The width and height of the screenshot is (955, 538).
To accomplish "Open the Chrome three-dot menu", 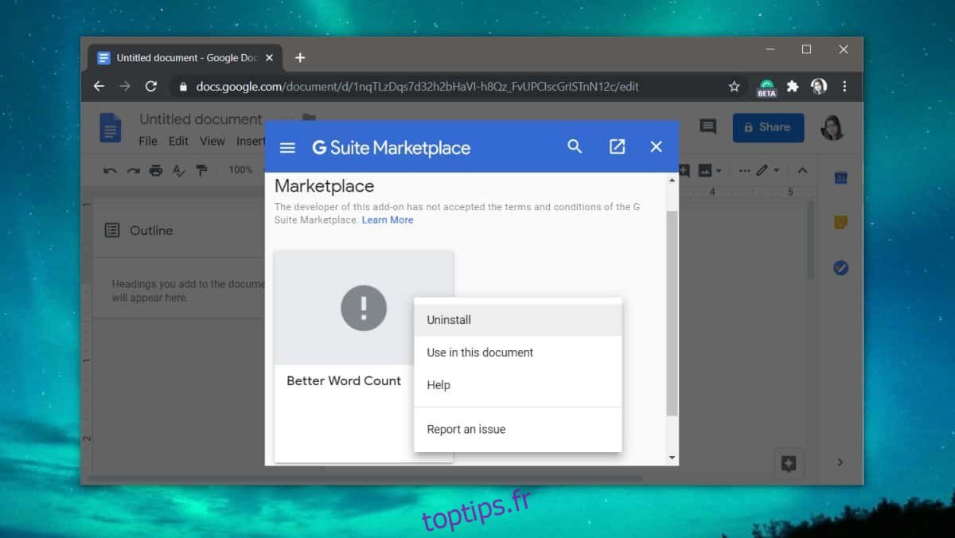I will tap(844, 86).
